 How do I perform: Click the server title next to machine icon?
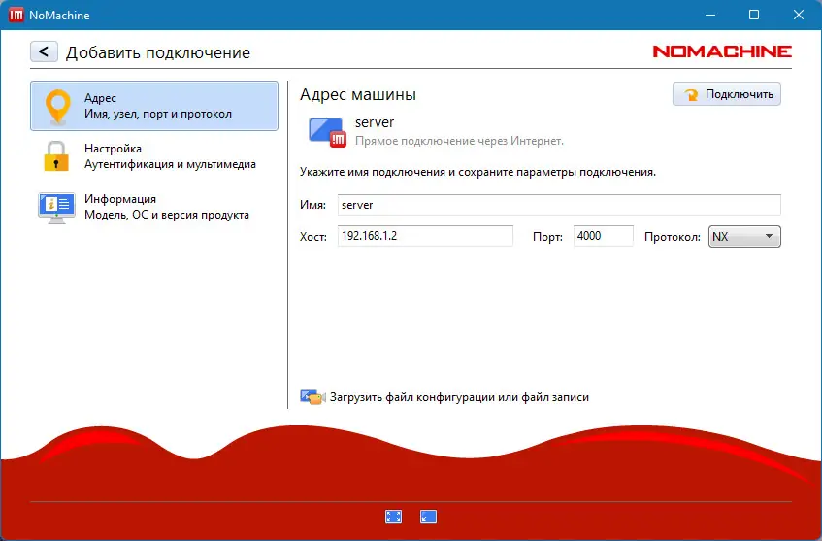point(375,122)
